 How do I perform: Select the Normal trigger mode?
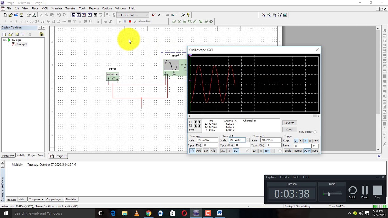(x=298, y=151)
